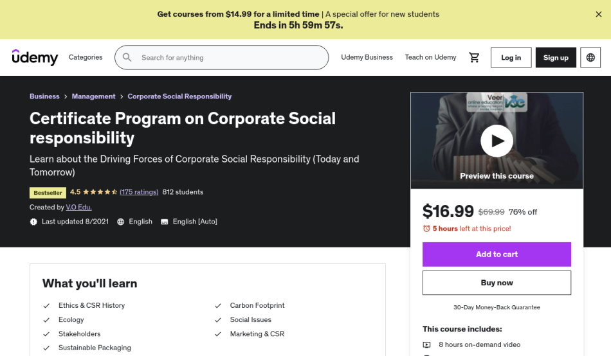The image size is (611, 356).
Task: Click the closed captions icon
Action: [165, 222]
